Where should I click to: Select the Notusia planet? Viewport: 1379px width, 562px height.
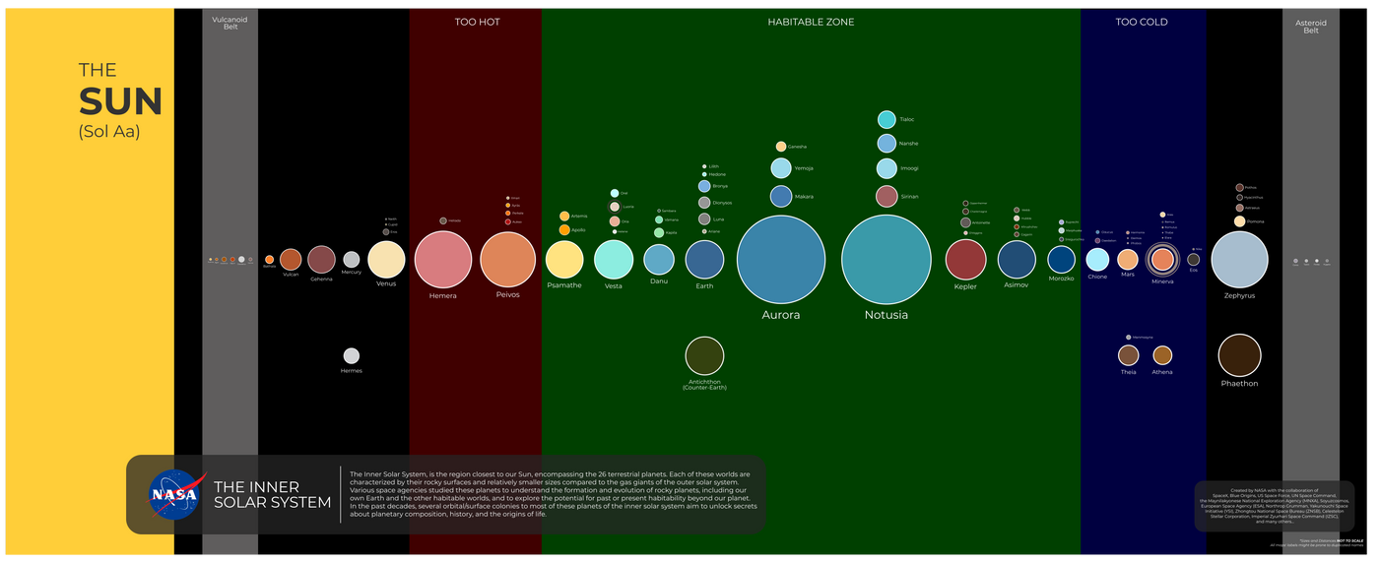tap(886, 260)
